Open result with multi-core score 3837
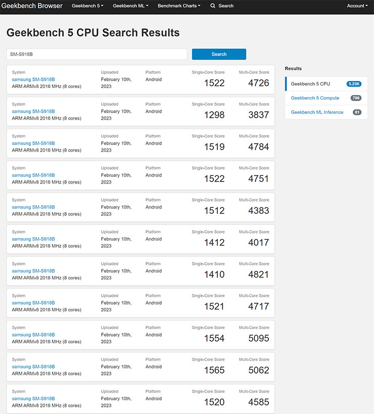 [32, 111]
